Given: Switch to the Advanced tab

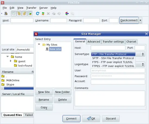Looking at the screenshot, I should 94,42.
